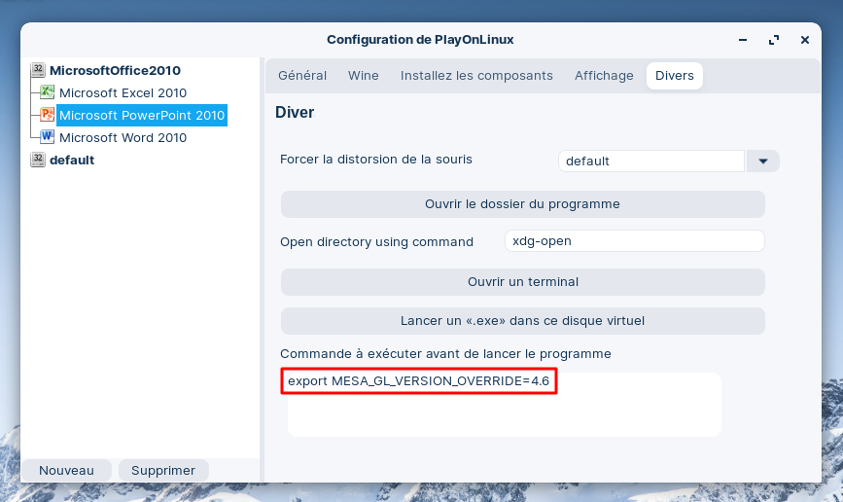Close the PlayOnLinux configuration window
This screenshot has width=843, height=502.
805,40
